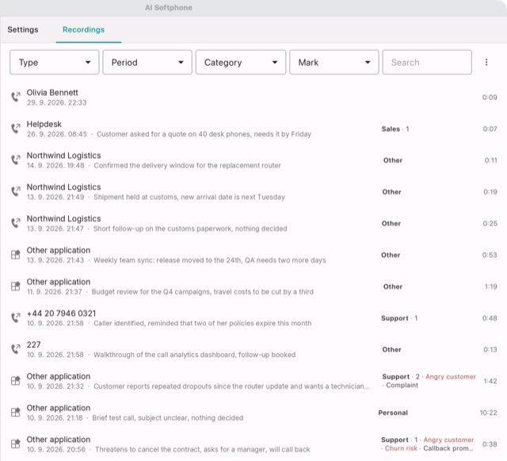Open the delivery window replacement router summary
This screenshot has width=507, height=461.
pos(187,166)
